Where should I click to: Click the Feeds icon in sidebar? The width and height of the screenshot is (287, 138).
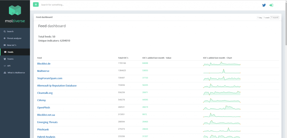click(5, 52)
